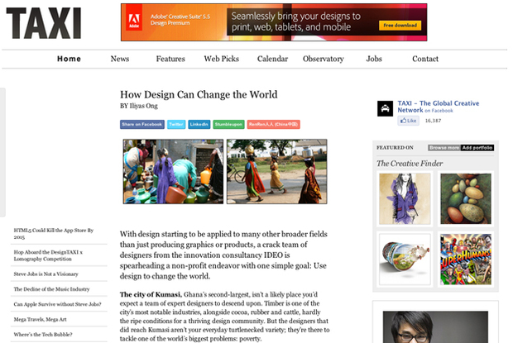Image resolution: width=513 pixels, height=343 pixels.
Task: Open the DesignTAXI x Lomography Competition link
Action: (x=48, y=255)
